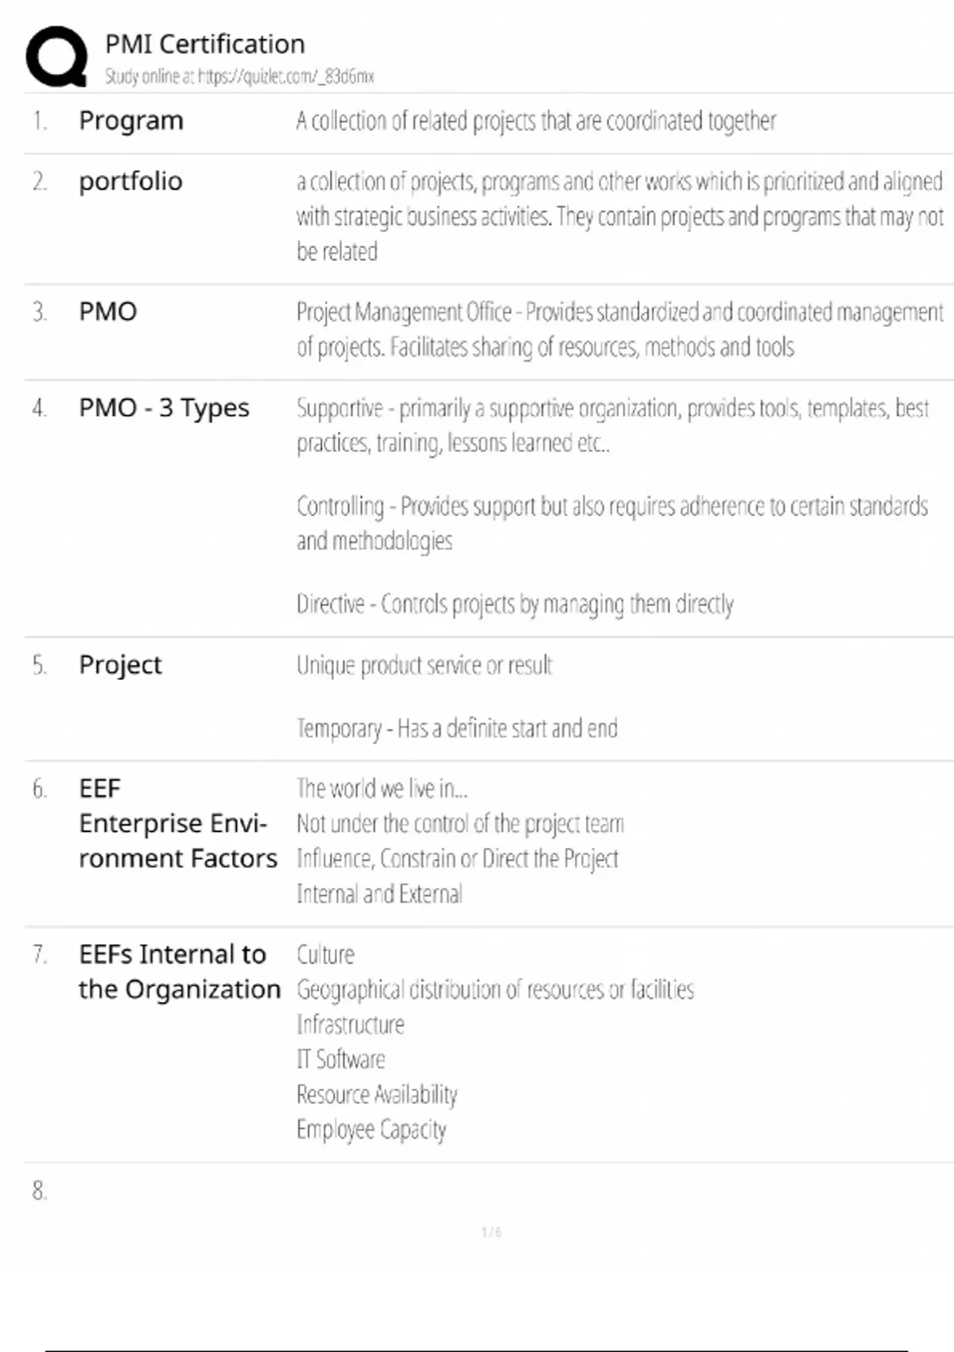
Task: Click the 'Temporary - Has a definite start and end' line
Action: click(x=456, y=728)
